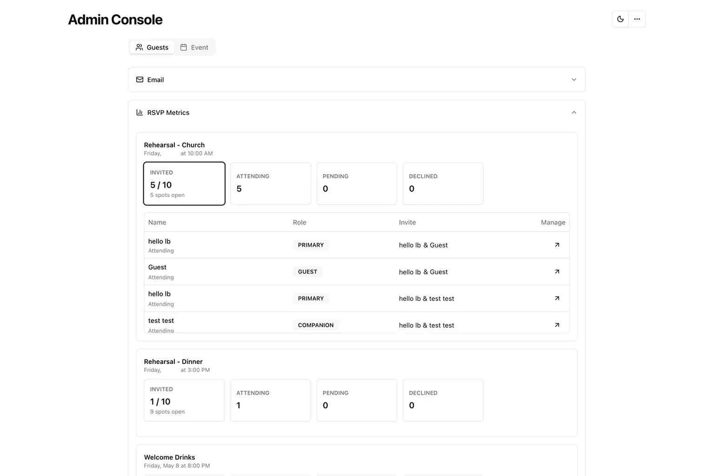Click the test test guest name
The image size is (714, 476).
click(x=161, y=321)
